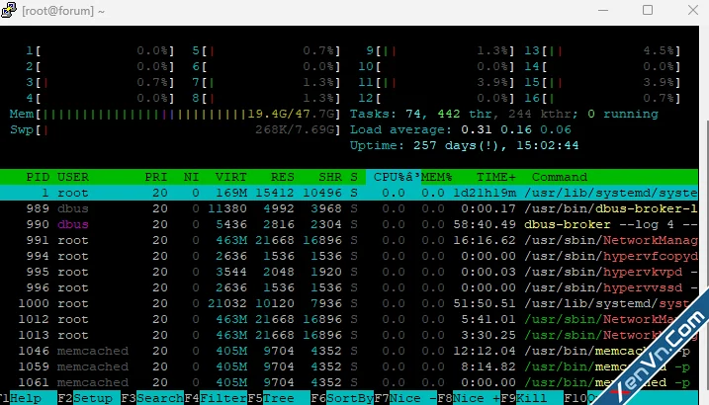Screen dimensions: 709x405
Task: Click the Load average values
Action: (x=516, y=130)
